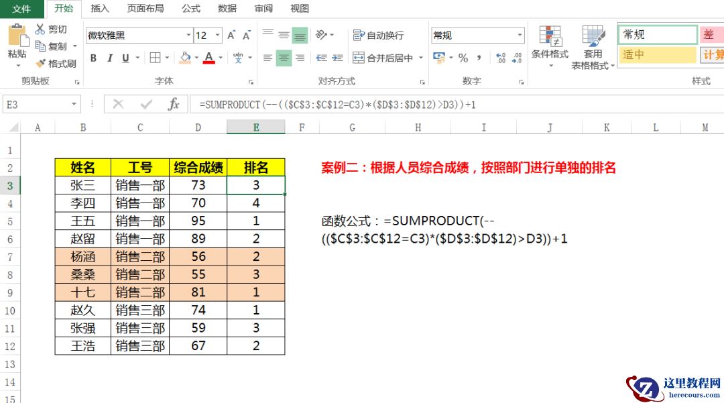Toggle Underline formatting

(125, 58)
